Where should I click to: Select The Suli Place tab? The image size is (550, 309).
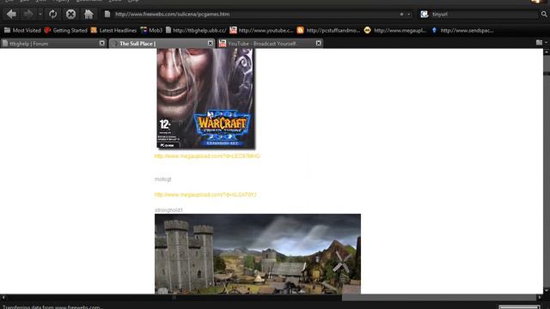(x=162, y=44)
